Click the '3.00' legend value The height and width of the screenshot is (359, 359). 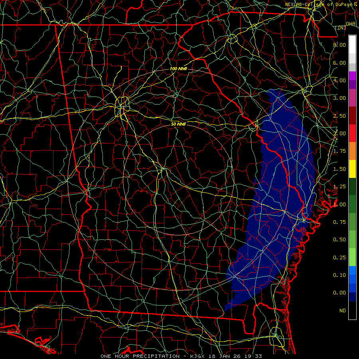(339, 98)
